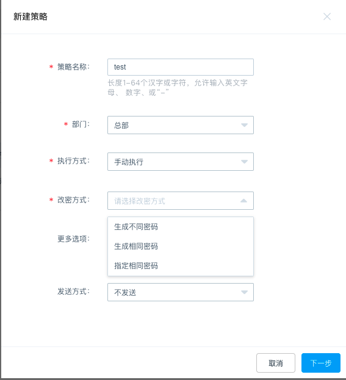The image size is (346, 380).
Task: Click the 更多选项 label
Action: 73,238
